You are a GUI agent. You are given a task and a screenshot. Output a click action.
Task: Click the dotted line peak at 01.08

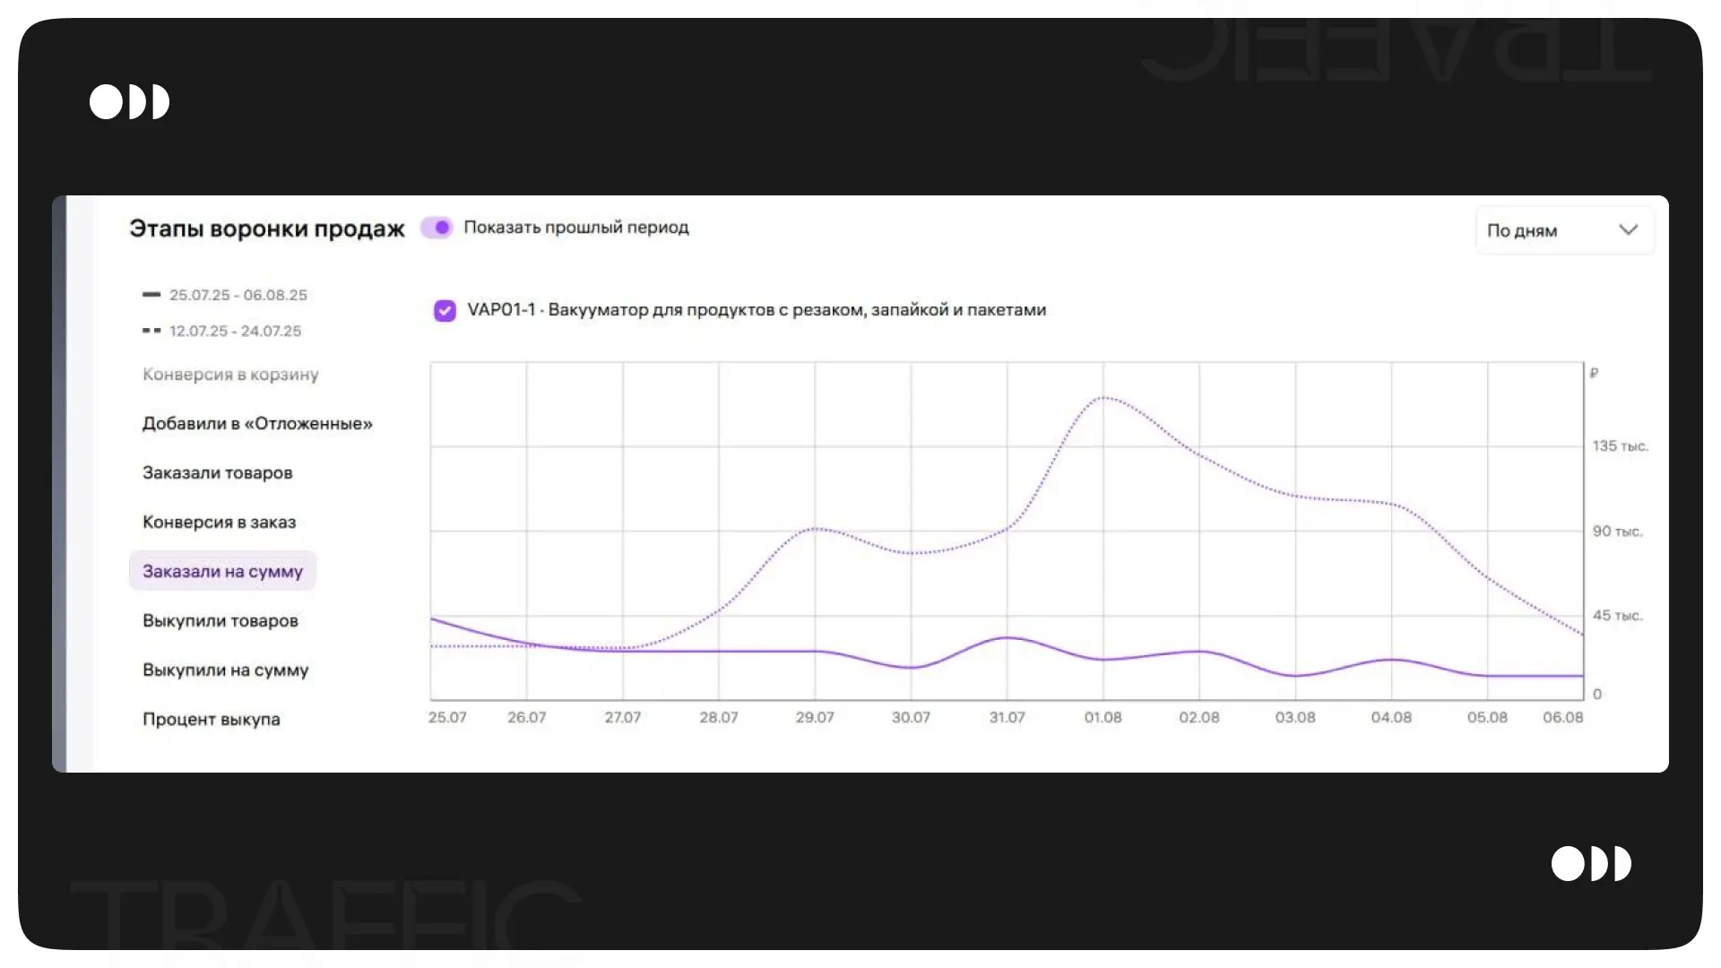1104,397
